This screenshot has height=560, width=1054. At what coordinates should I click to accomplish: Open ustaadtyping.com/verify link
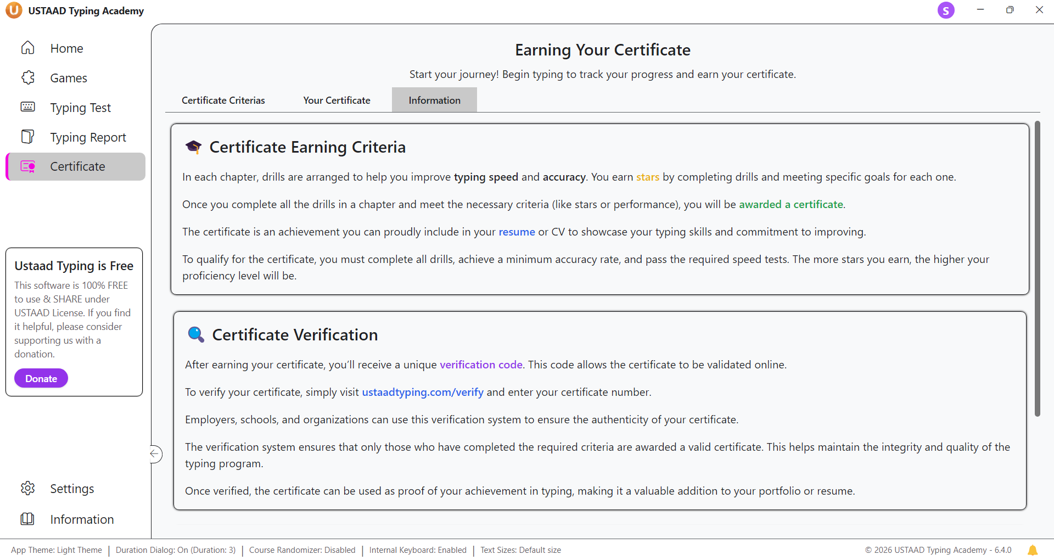(x=422, y=392)
